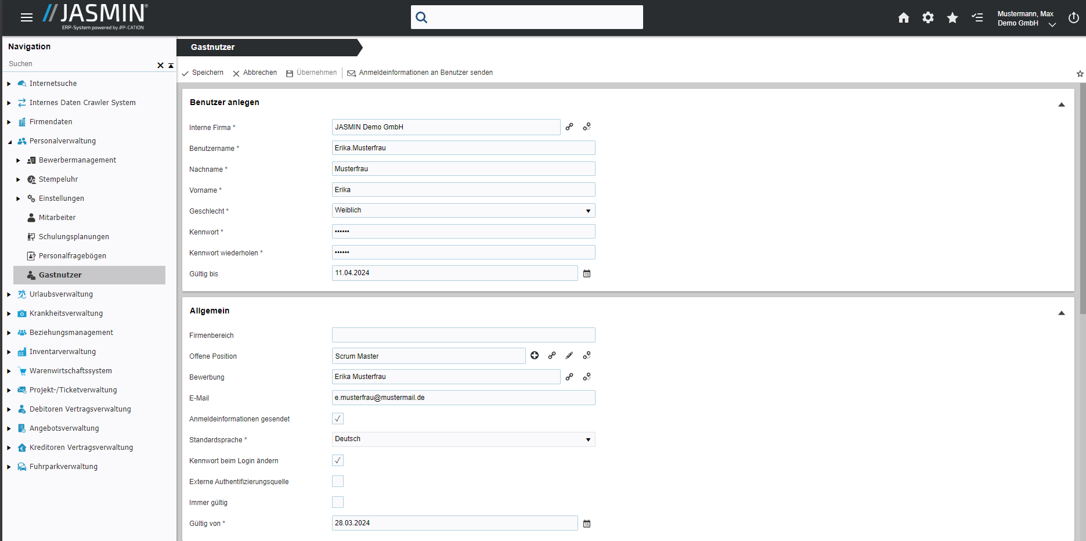
Task: Open the Standardsprache dropdown
Action: click(x=463, y=439)
